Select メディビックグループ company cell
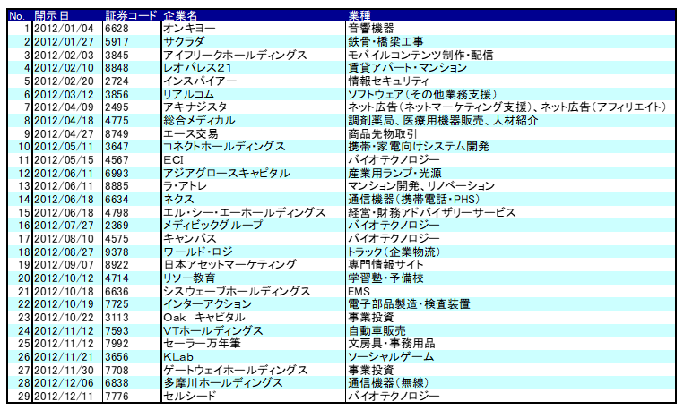 212,226
